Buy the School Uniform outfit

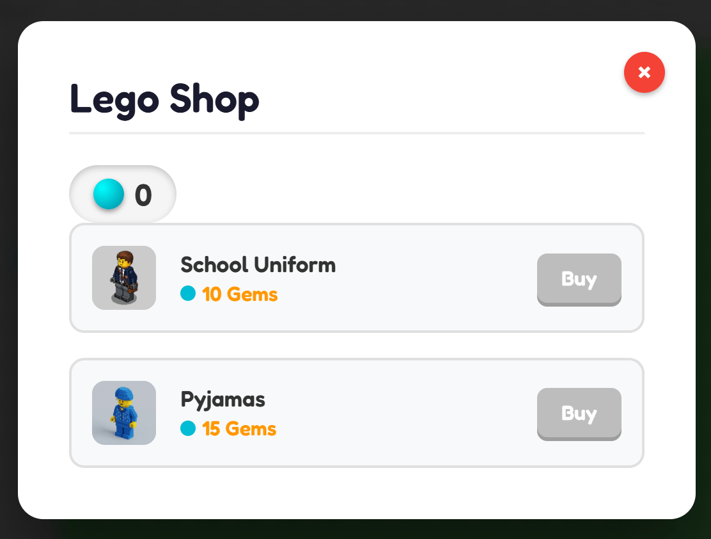coord(579,279)
